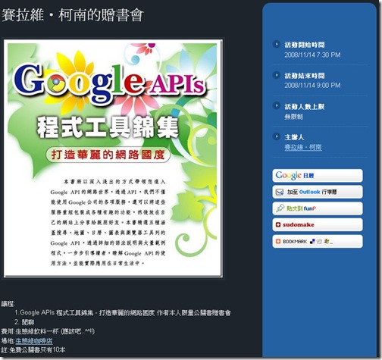Click the note 免費公關書只有10本

pyautogui.click(x=33, y=350)
